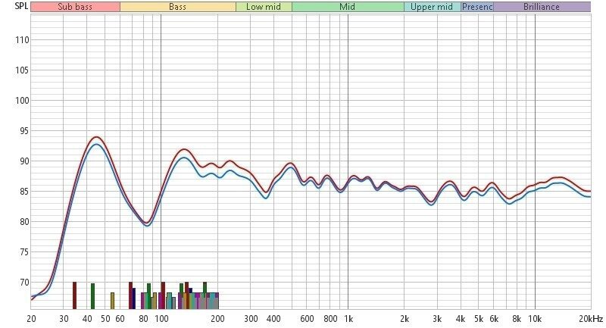
Task: Click the 4k frequency axis label
Action: pyautogui.click(x=461, y=319)
